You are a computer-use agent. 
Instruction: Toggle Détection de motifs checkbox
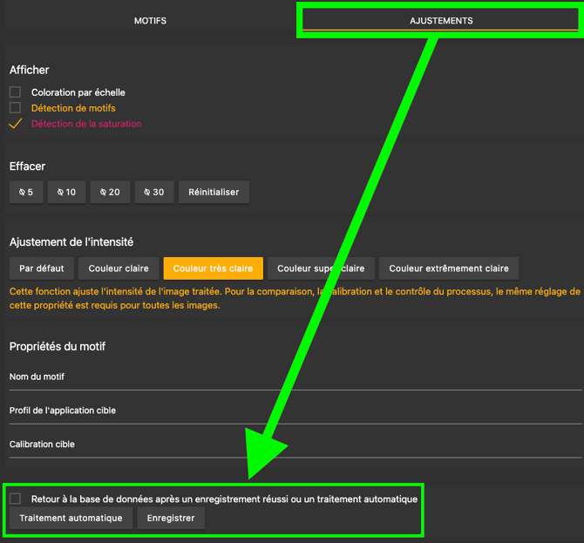(x=15, y=108)
